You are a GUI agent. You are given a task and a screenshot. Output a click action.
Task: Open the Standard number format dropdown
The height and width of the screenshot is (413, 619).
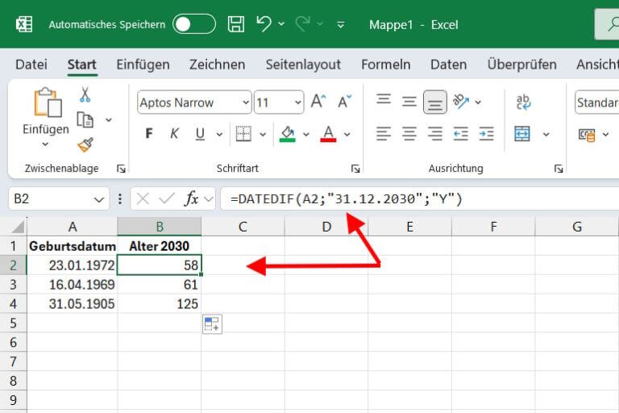pos(596,102)
